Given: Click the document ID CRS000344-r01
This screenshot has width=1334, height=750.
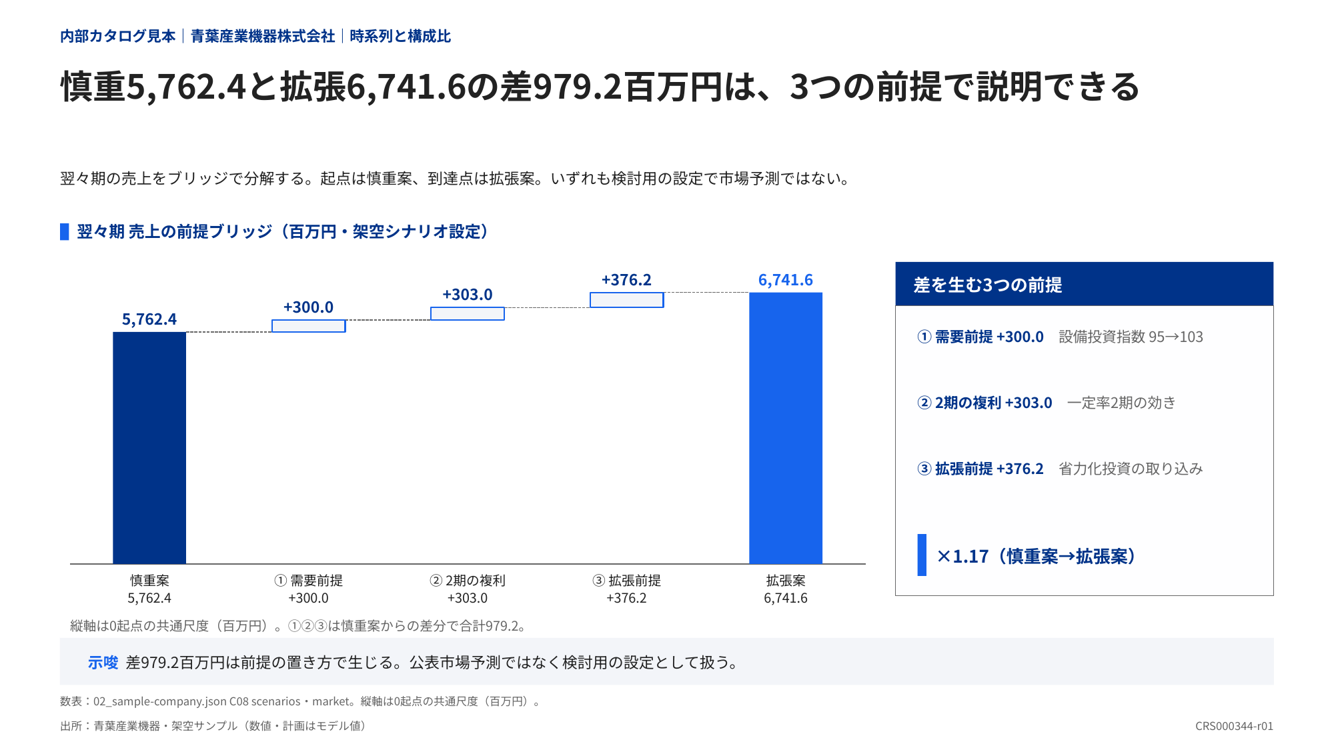Looking at the screenshot, I should point(1234,726).
